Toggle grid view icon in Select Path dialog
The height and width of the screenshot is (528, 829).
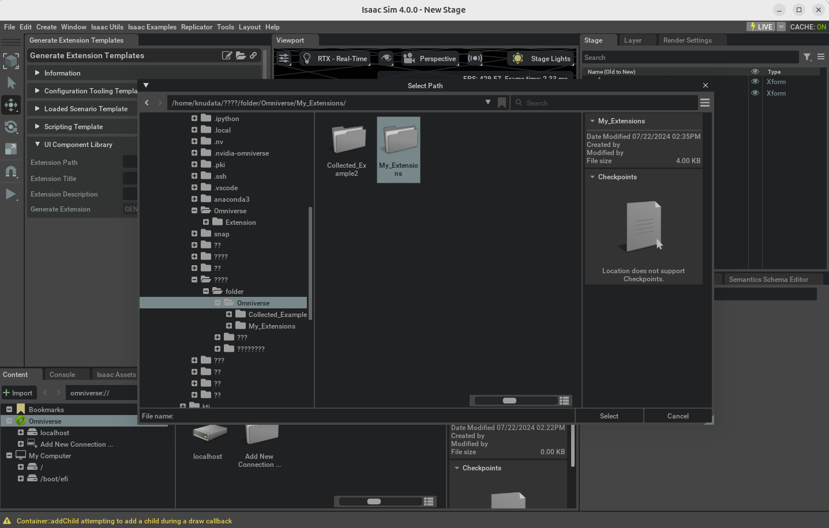(564, 401)
